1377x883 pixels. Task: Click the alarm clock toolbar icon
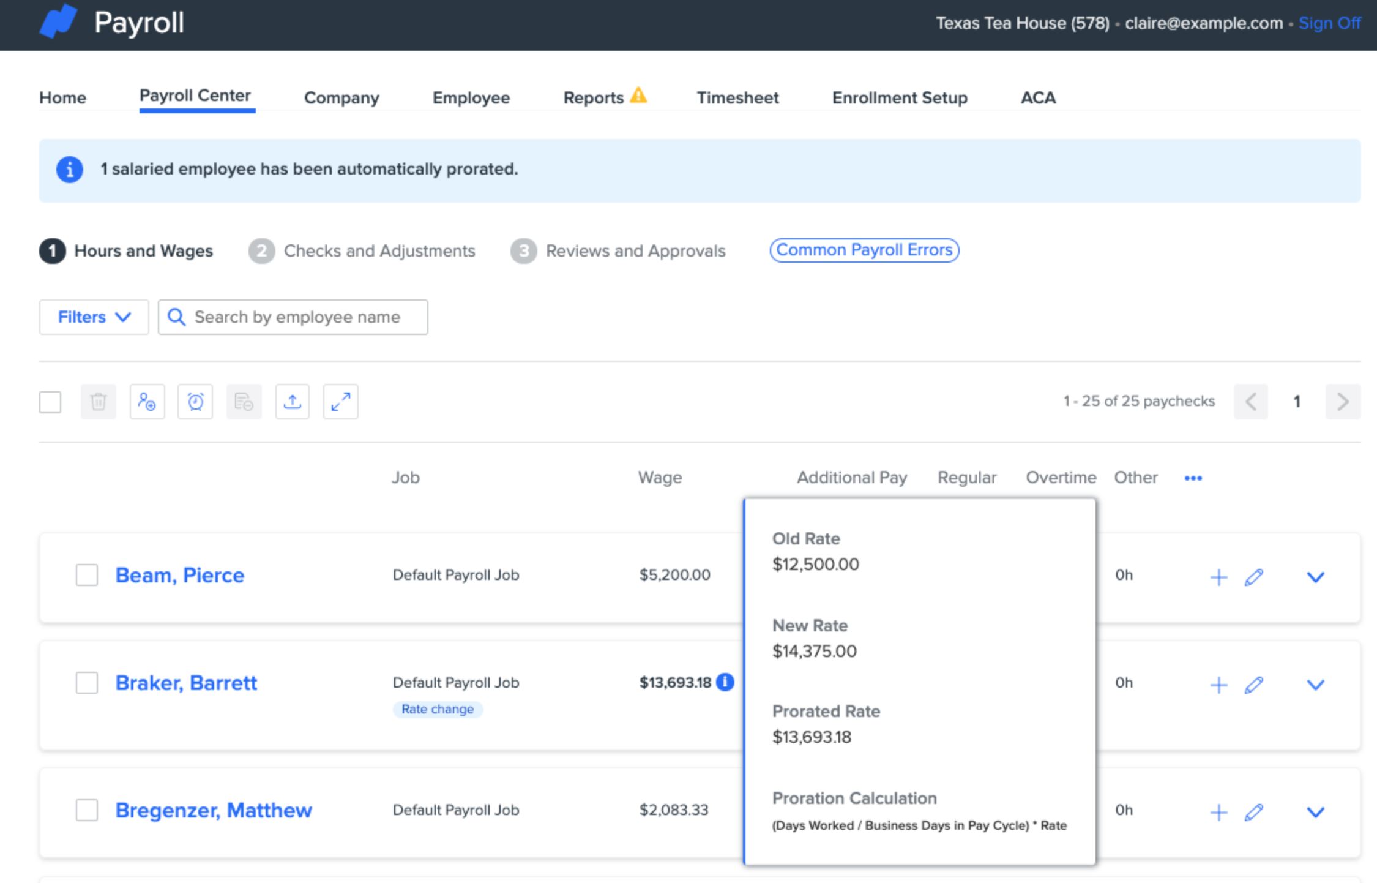pyautogui.click(x=195, y=402)
